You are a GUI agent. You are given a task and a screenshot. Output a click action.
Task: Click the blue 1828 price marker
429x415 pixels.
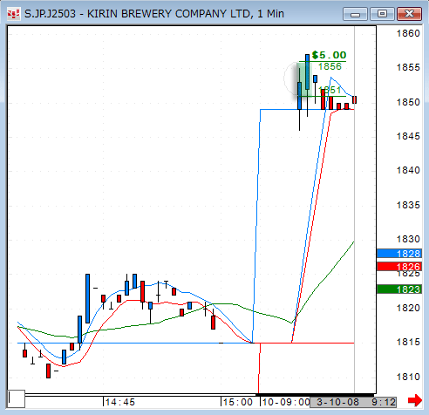click(x=399, y=254)
